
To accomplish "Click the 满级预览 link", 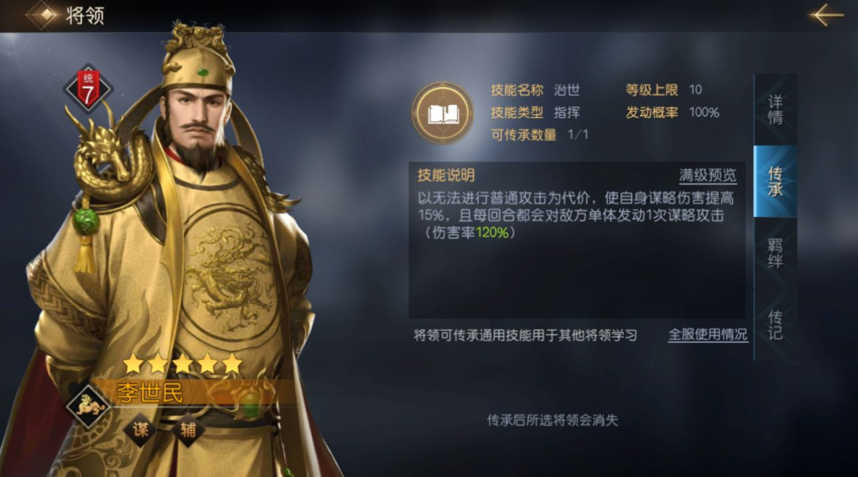I will [708, 176].
